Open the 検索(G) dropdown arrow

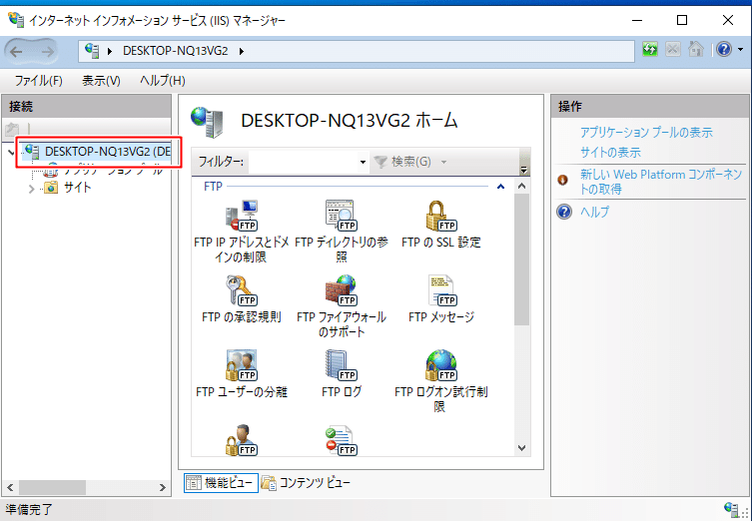[443, 162]
